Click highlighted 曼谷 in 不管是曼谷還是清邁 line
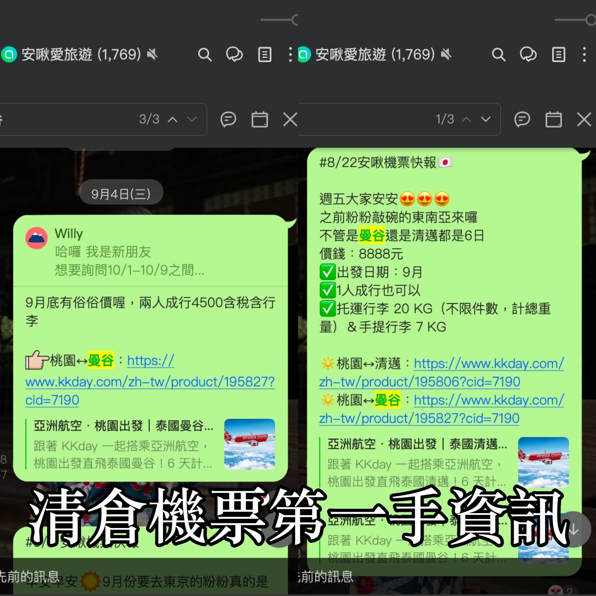Viewport: 596px width, 596px height. (372, 236)
